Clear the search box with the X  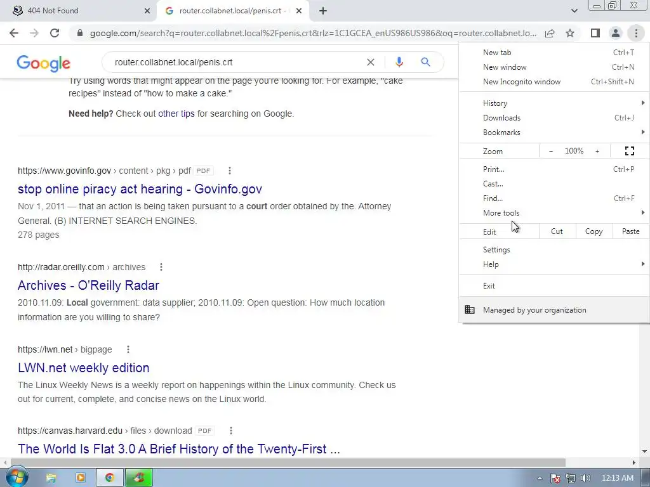coord(371,62)
